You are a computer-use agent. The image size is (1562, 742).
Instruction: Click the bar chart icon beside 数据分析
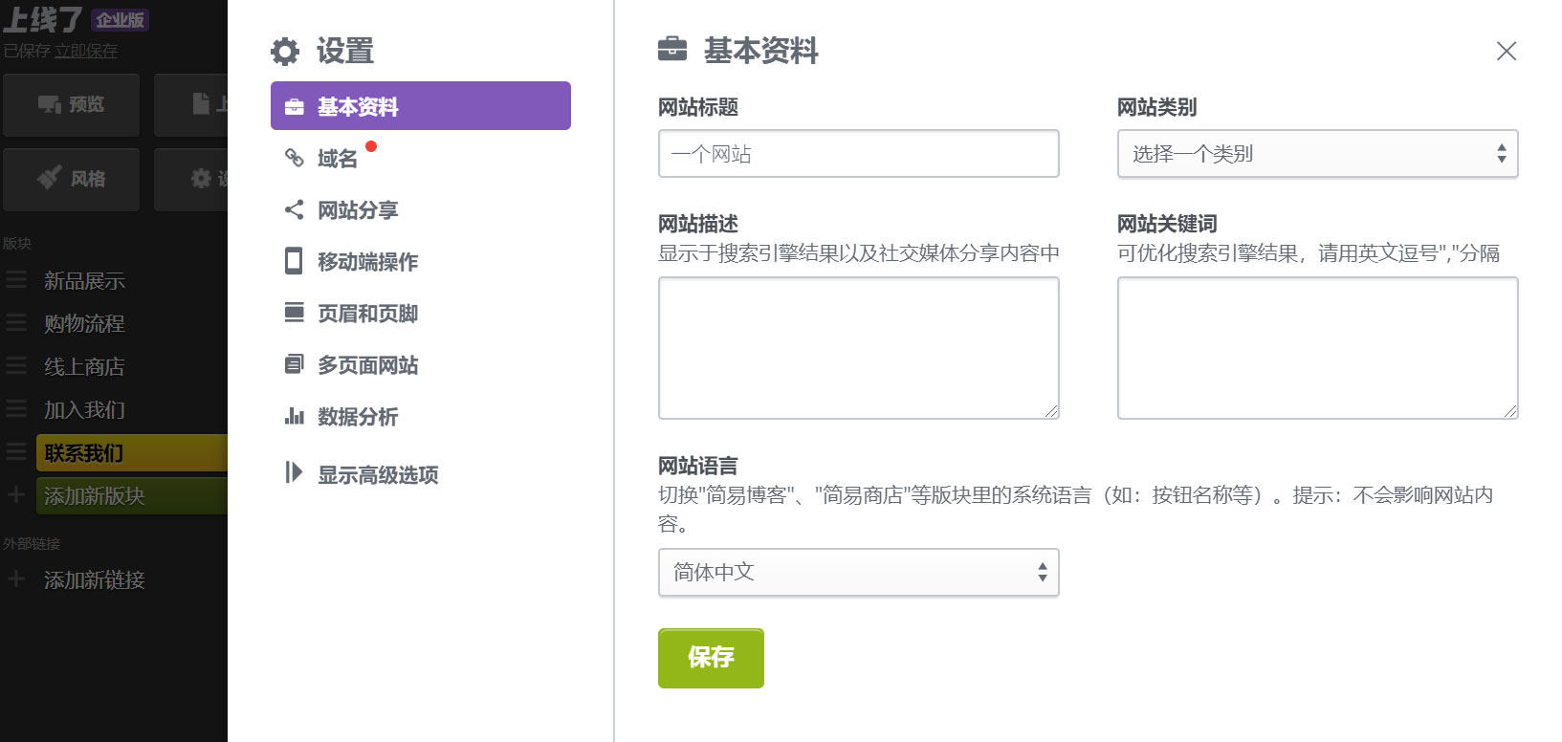tap(295, 416)
